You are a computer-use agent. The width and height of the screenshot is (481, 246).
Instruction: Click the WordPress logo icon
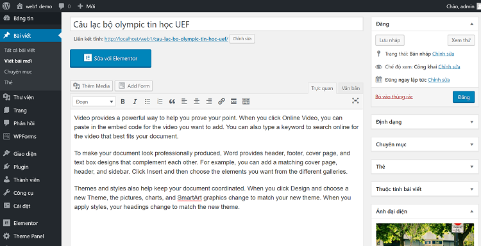click(6, 6)
